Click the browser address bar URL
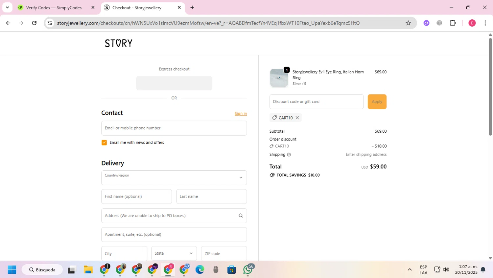The image size is (493, 278). point(208,23)
